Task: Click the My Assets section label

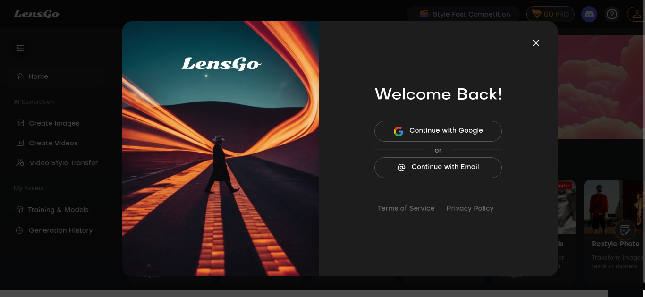Action: [x=29, y=188]
